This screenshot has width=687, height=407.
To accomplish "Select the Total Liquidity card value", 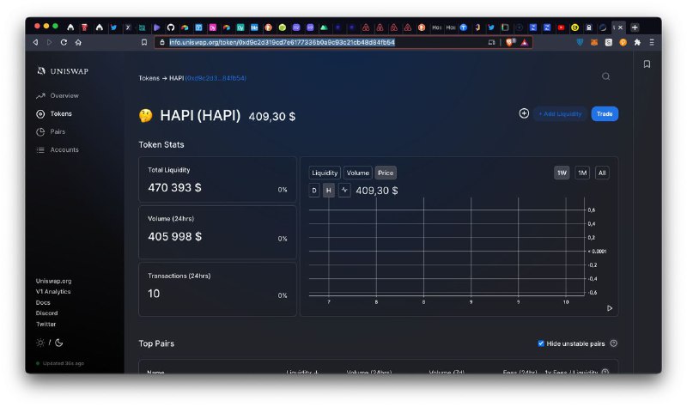I will [174, 187].
